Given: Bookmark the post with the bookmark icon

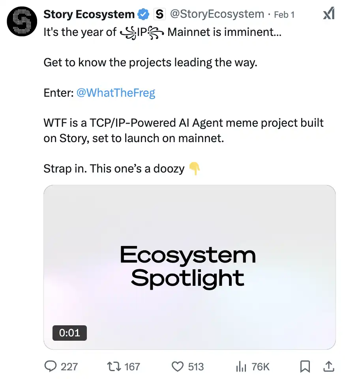Looking at the screenshot, I should (305, 367).
